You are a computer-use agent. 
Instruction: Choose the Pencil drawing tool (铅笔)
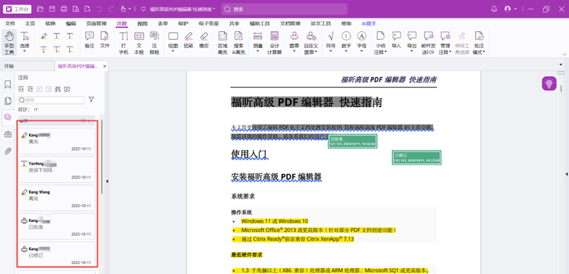click(x=188, y=41)
